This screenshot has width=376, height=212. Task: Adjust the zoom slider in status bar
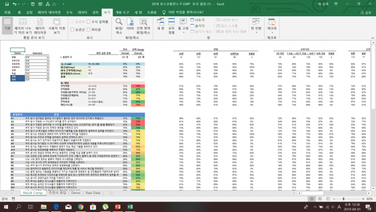point(343,199)
